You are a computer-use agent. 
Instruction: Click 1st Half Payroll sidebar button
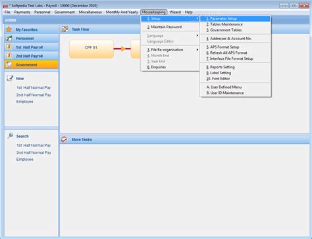[x=31, y=47]
